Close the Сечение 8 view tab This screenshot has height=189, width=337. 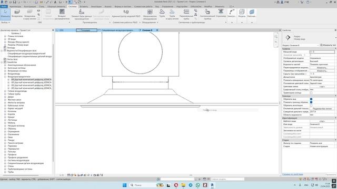pos(157,30)
